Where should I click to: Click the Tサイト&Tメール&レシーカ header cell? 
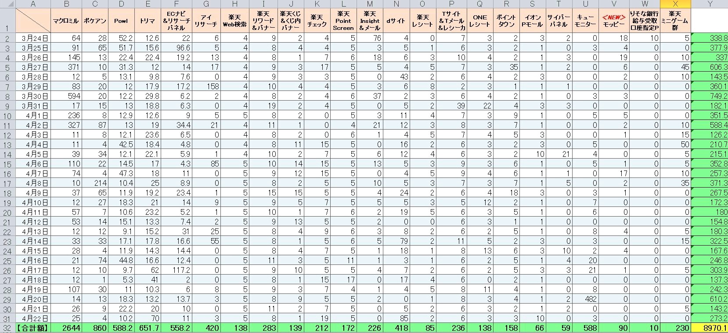(x=451, y=21)
